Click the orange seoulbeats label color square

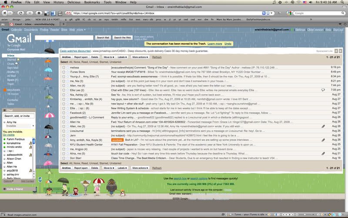point(5,90)
